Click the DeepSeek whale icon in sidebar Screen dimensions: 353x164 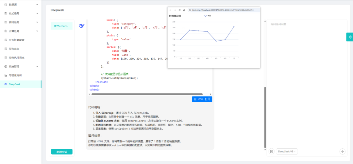coord(6,84)
